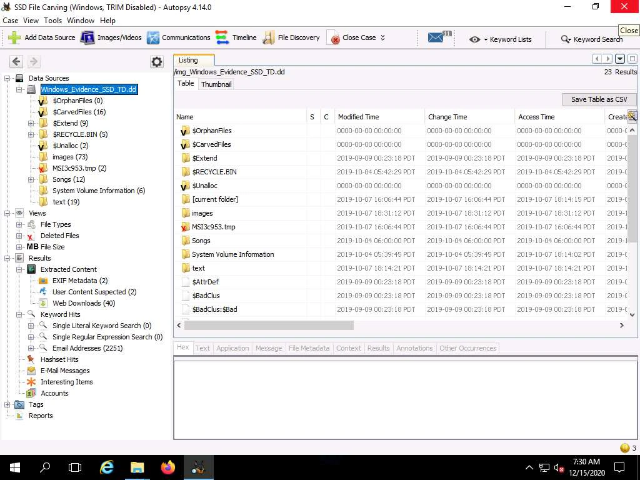This screenshot has height=480, width=640.
Task: Expand the Songs folder node
Action: click(x=31, y=179)
